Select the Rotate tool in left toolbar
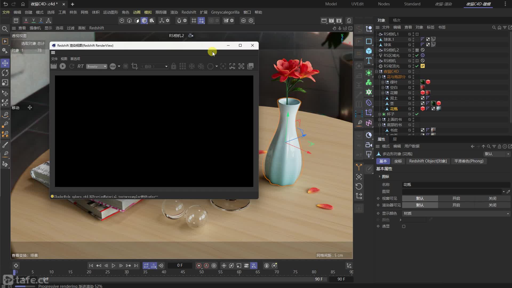This screenshot has height=288, width=512. click(5, 73)
